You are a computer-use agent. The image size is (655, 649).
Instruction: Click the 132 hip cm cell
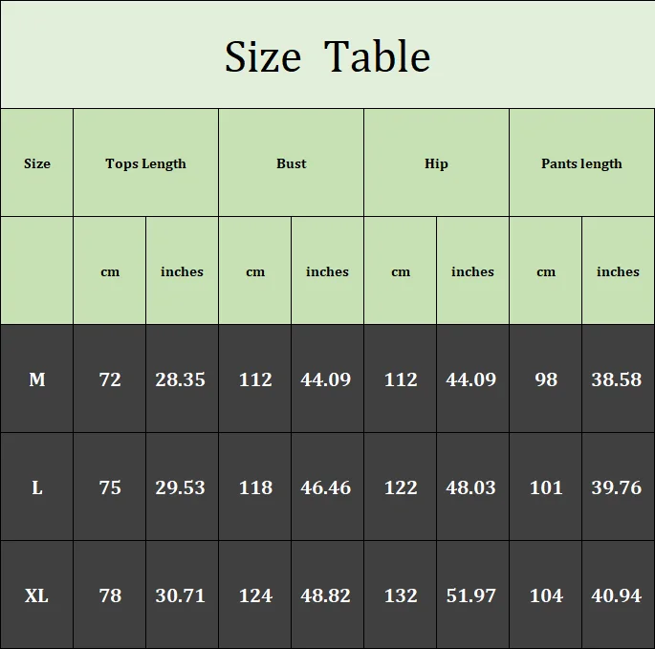pyautogui.click(x=401, y=595)
